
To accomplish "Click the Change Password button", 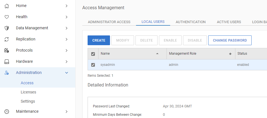I will click(x=230, y=40).
